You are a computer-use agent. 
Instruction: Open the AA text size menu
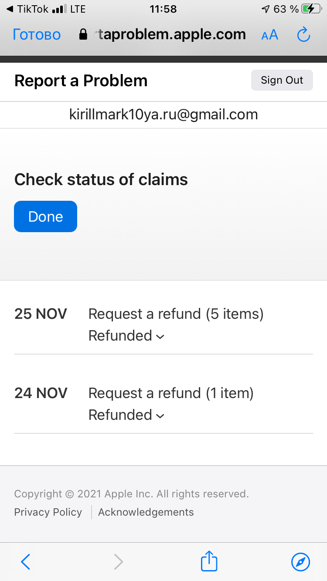(269, 35)
